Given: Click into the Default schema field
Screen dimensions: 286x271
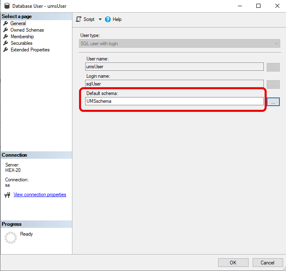Looking at the screenshot, I should [x=174, y=101].
